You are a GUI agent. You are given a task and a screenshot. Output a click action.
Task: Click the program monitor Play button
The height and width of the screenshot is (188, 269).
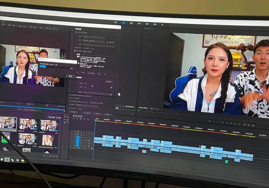pos(231,123)
